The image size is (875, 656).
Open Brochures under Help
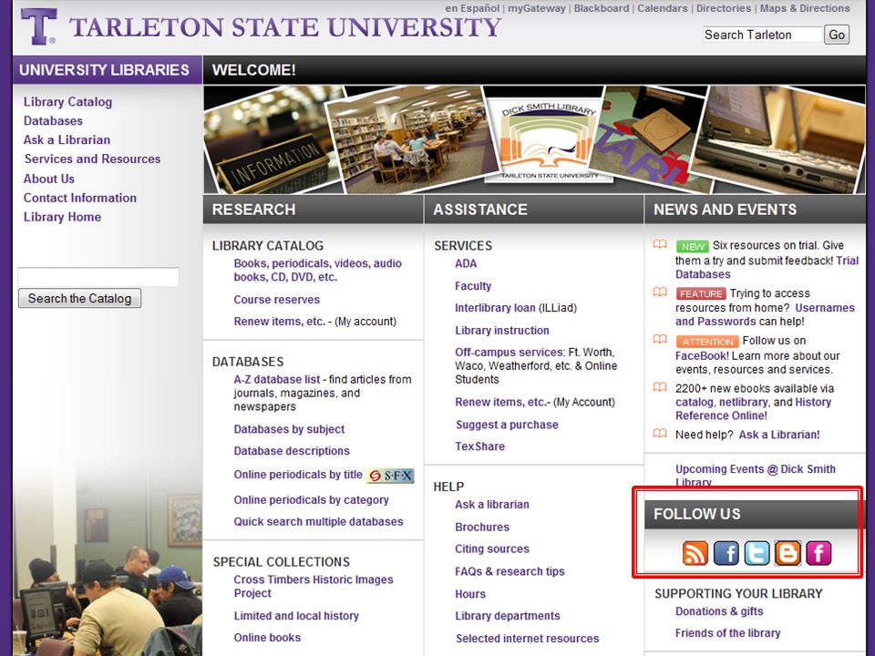pos(482,528)
